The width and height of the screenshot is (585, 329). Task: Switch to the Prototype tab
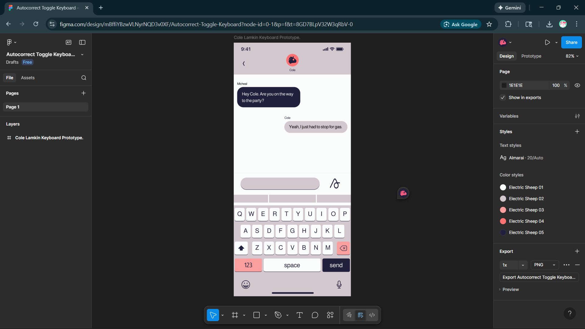pyautogui.click(x=531, y=56)
